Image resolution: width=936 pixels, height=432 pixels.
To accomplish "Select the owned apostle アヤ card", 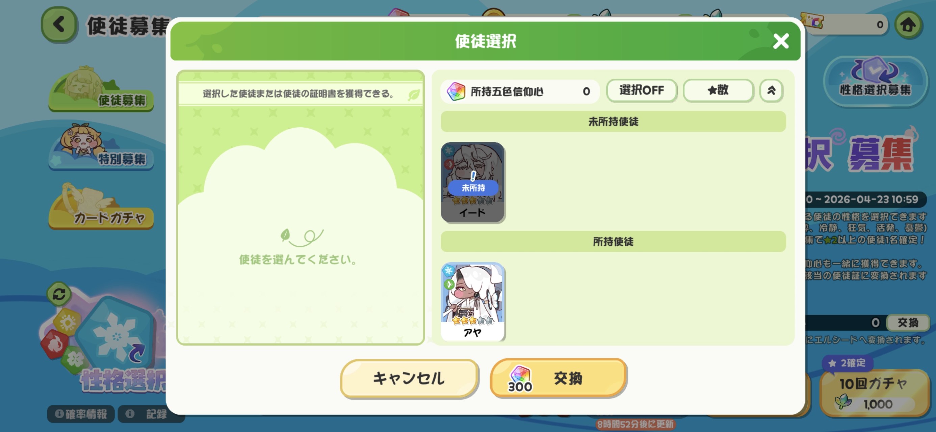I will coord(472,301).
